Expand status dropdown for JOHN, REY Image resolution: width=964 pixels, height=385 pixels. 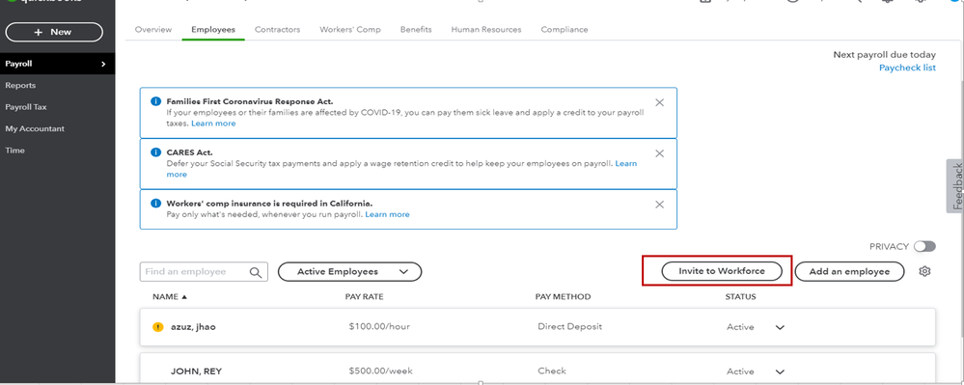tap(780, 371)
